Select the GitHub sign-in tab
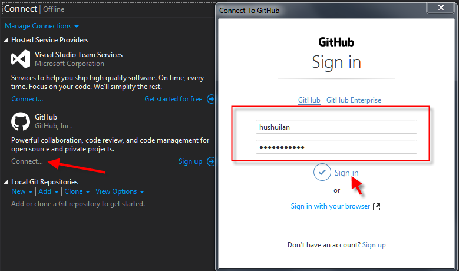 [x=309, y=100]
